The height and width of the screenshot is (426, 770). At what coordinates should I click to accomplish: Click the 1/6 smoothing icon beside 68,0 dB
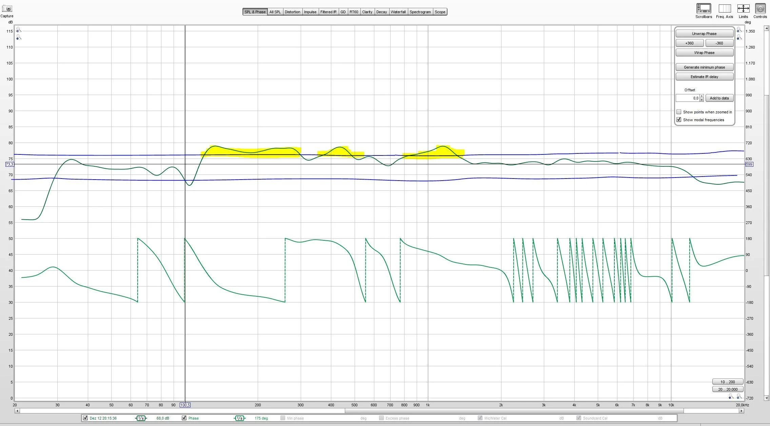click(141, 418)
